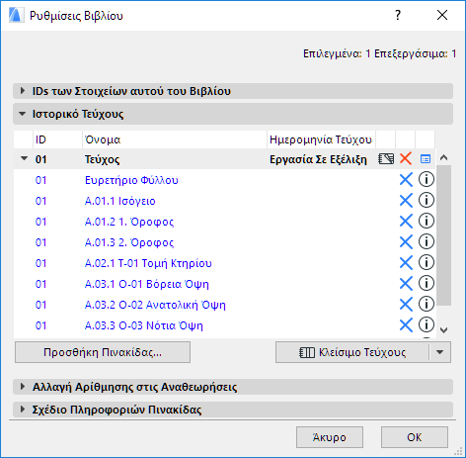Select the A.03.3 O-03 Νότια Όψη row
The image size is (466, 458).
[x=225, y=325]
